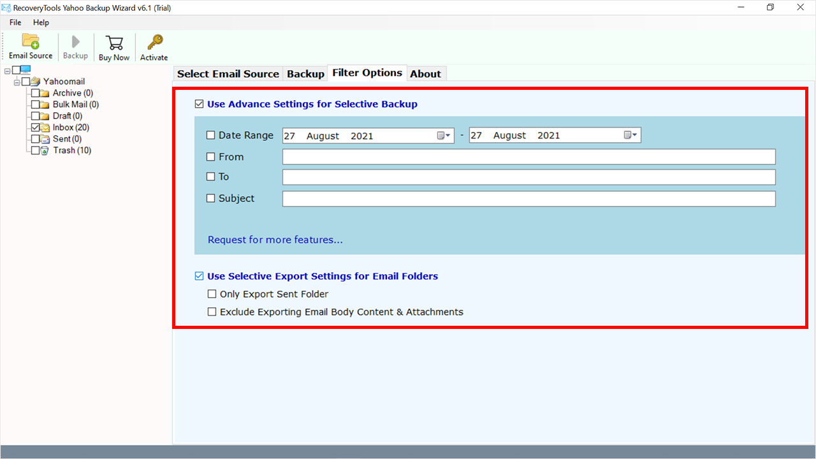
Task: Click the day 27 in start date
Action: (x=289, y=136)
